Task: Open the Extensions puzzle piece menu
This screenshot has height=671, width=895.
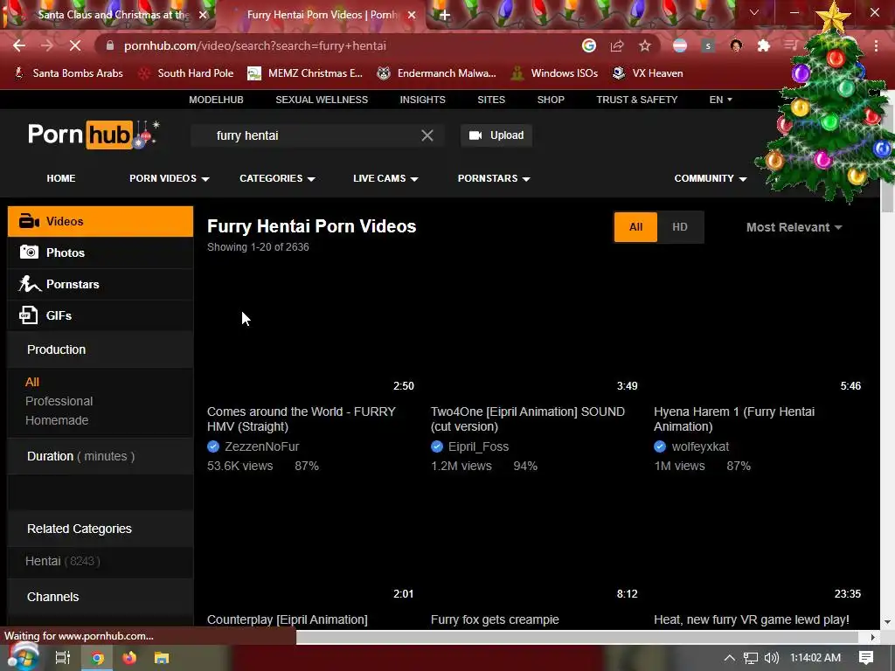Action: [x=764, y=45]
